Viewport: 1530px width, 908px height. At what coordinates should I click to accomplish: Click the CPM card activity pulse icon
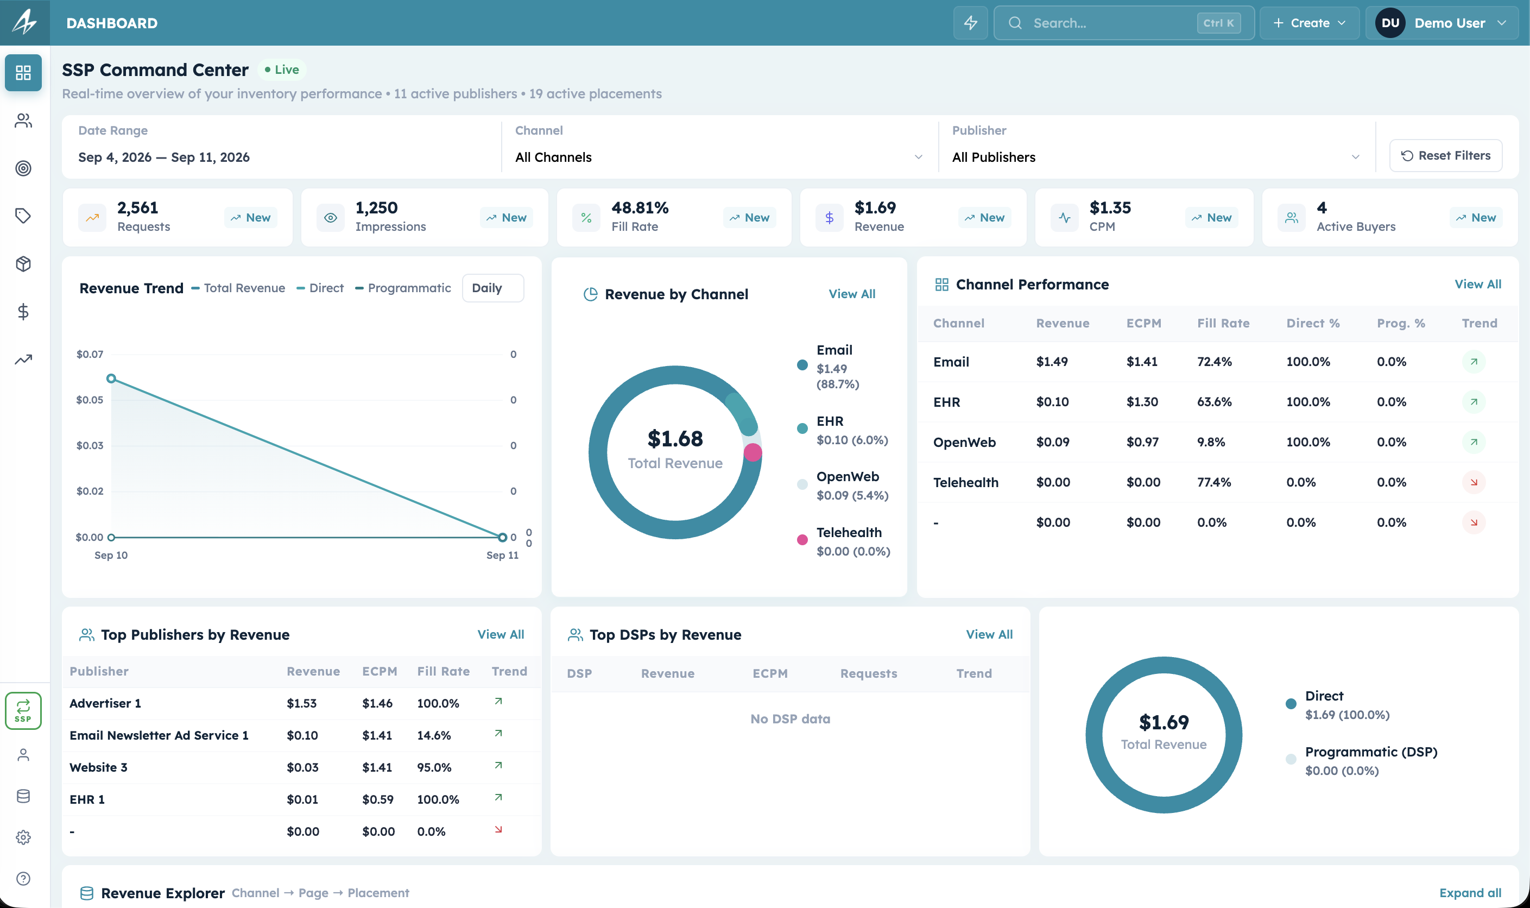coord(1065,217)
